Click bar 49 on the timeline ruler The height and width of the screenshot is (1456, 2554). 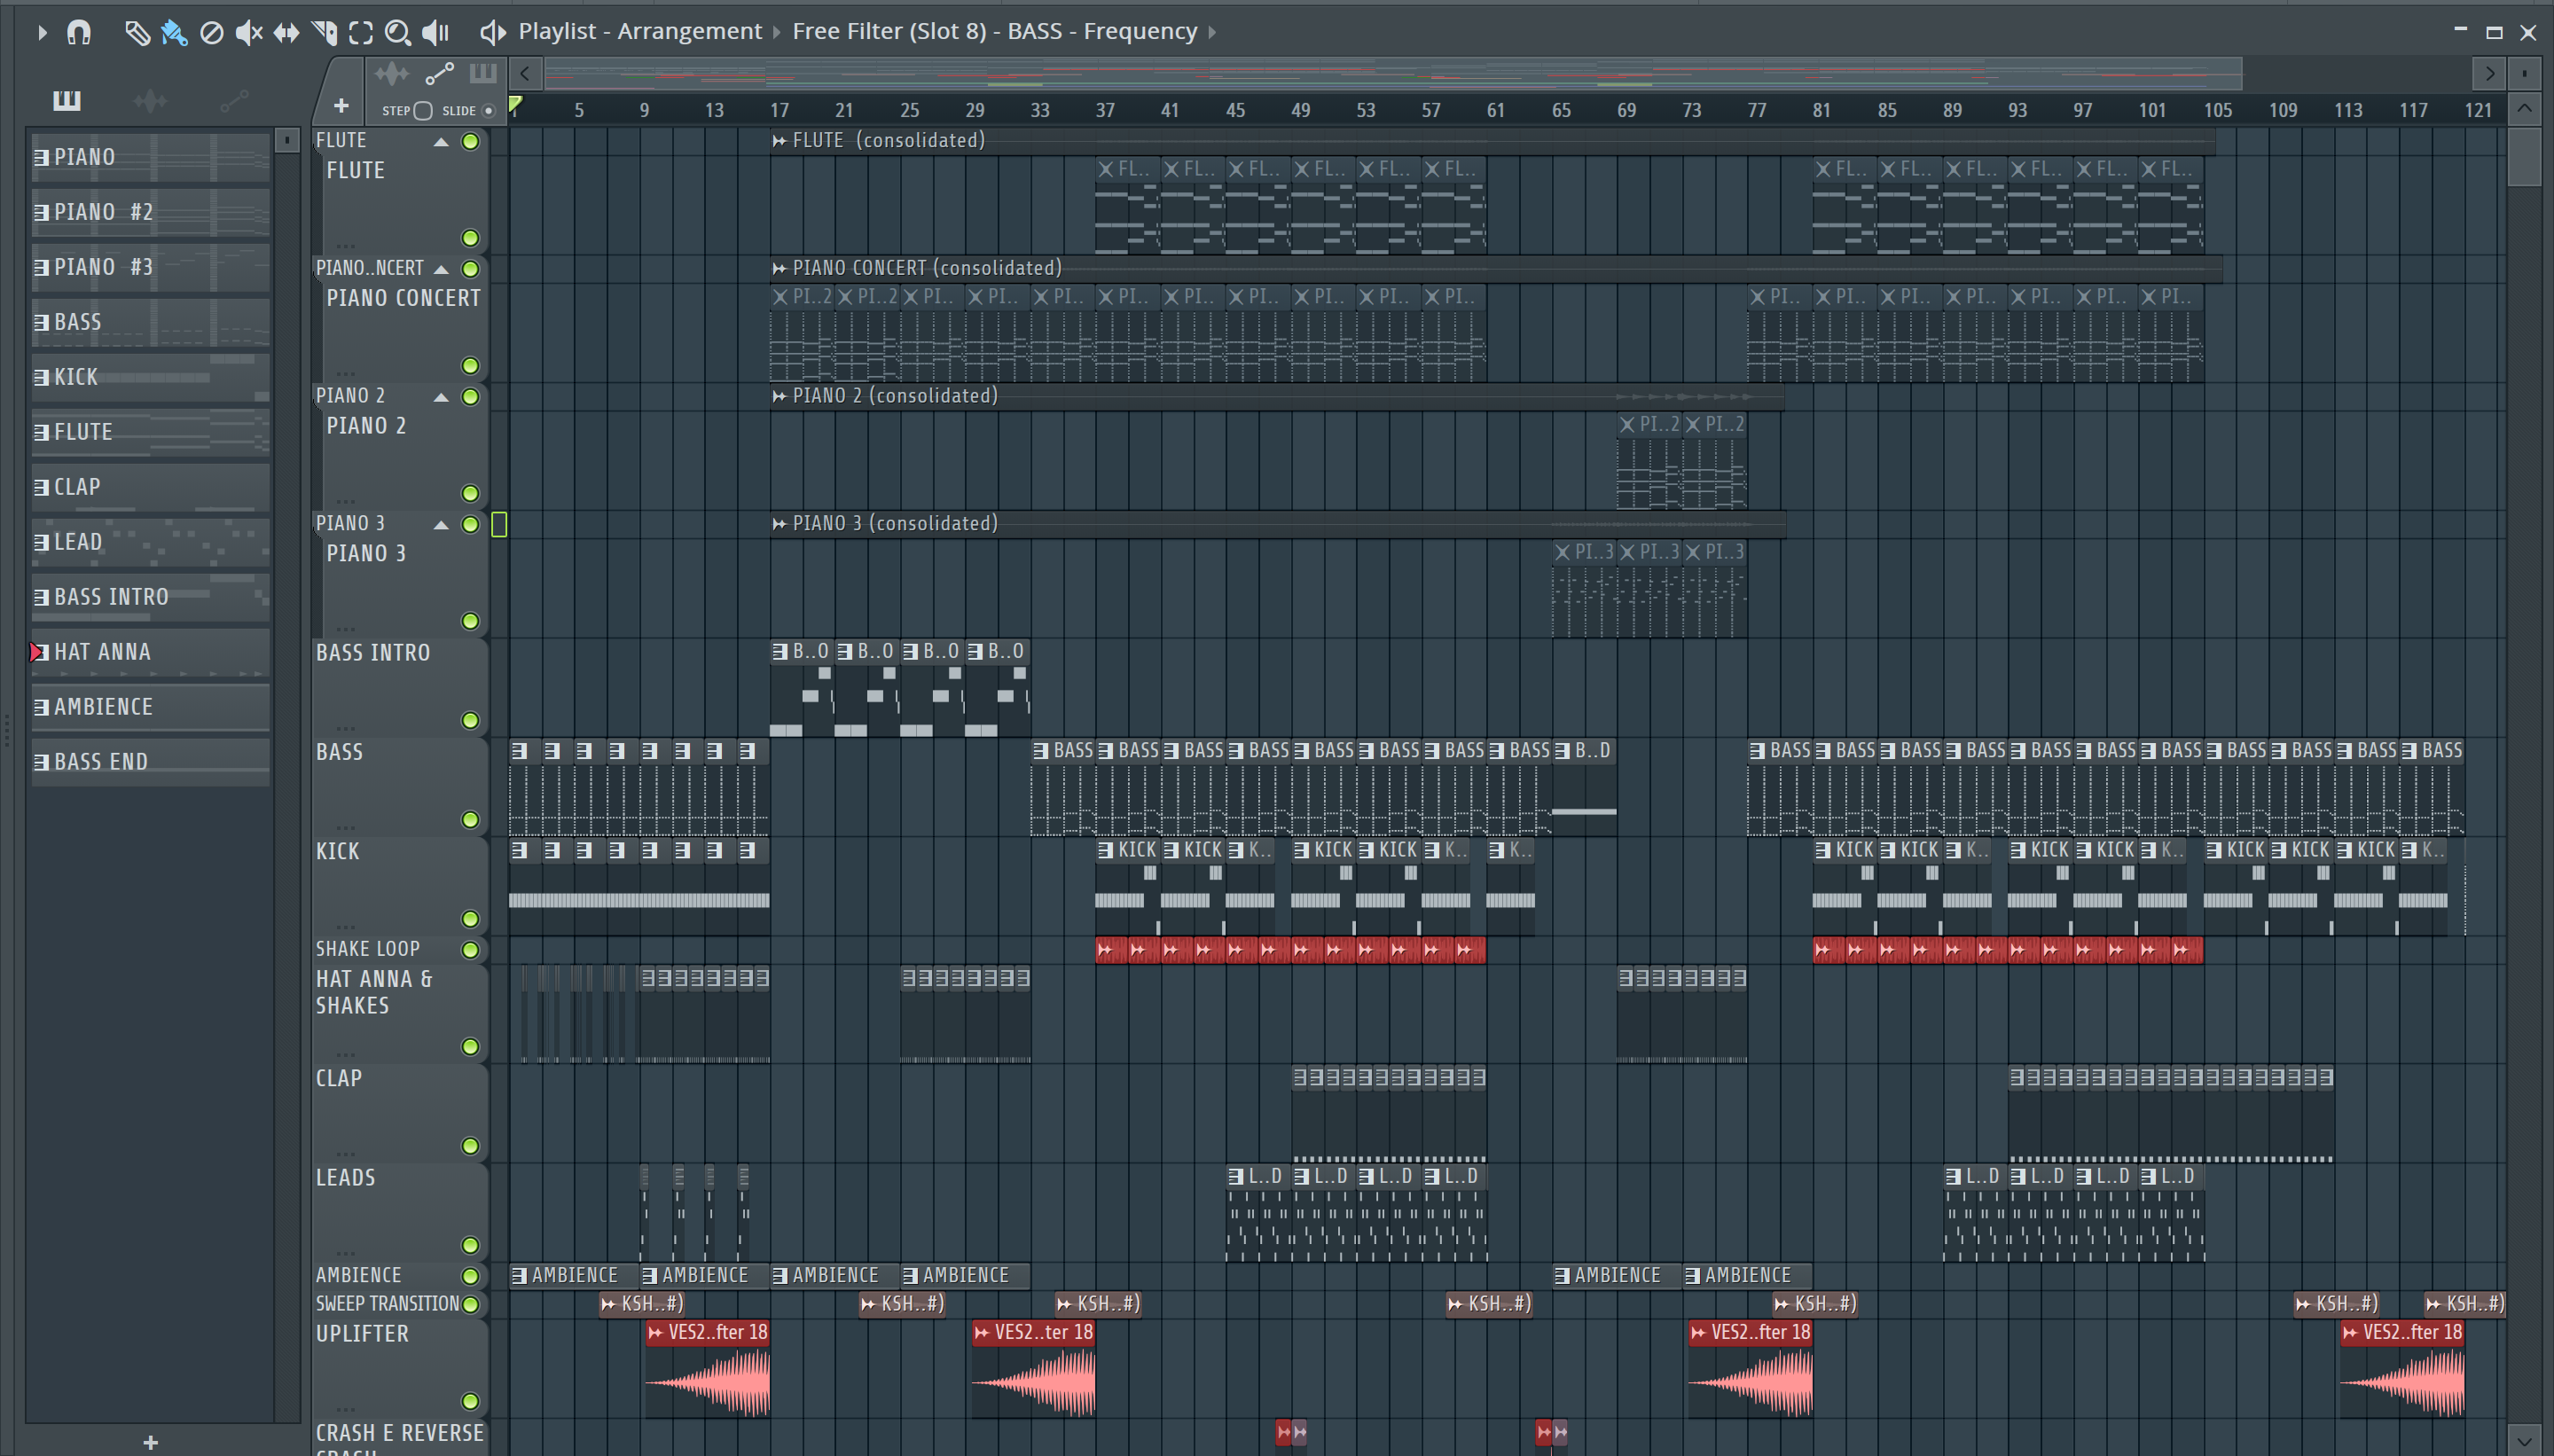pos(1300,110)
